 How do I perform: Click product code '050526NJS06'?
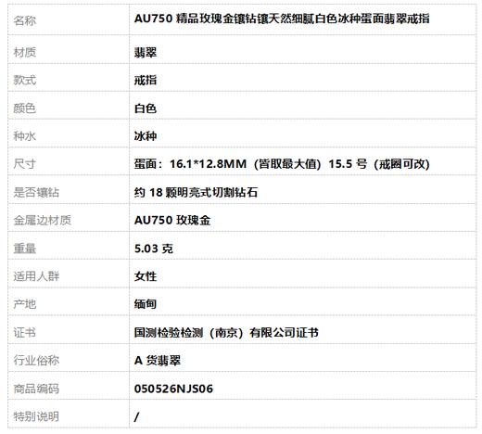(x=173, y=389)
